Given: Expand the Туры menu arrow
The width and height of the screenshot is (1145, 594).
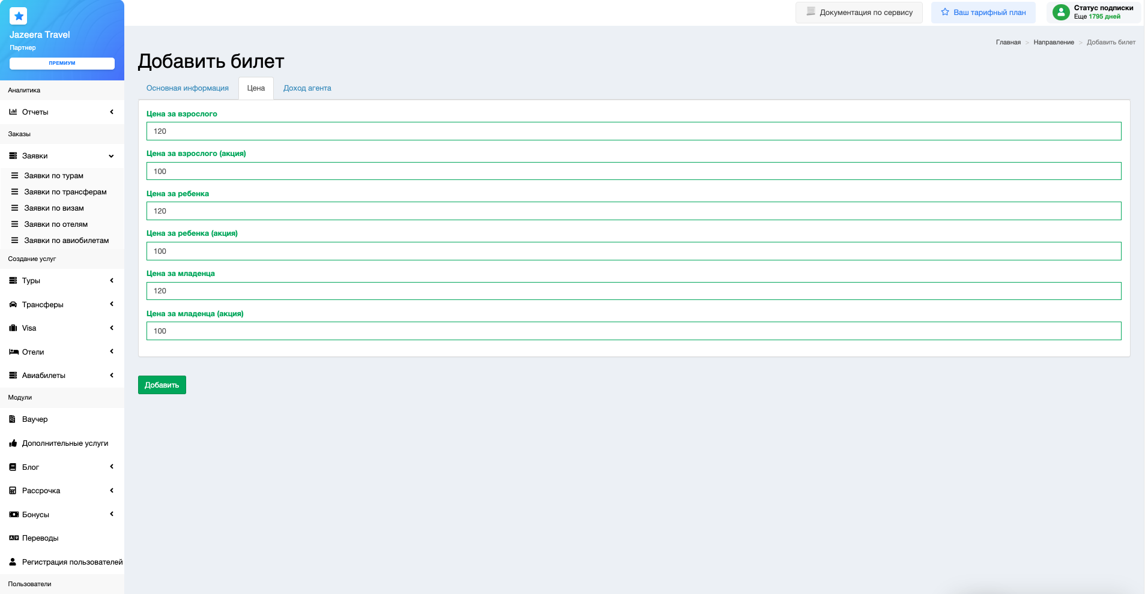Looking at the screenshot, I should (x=112, y=280).
